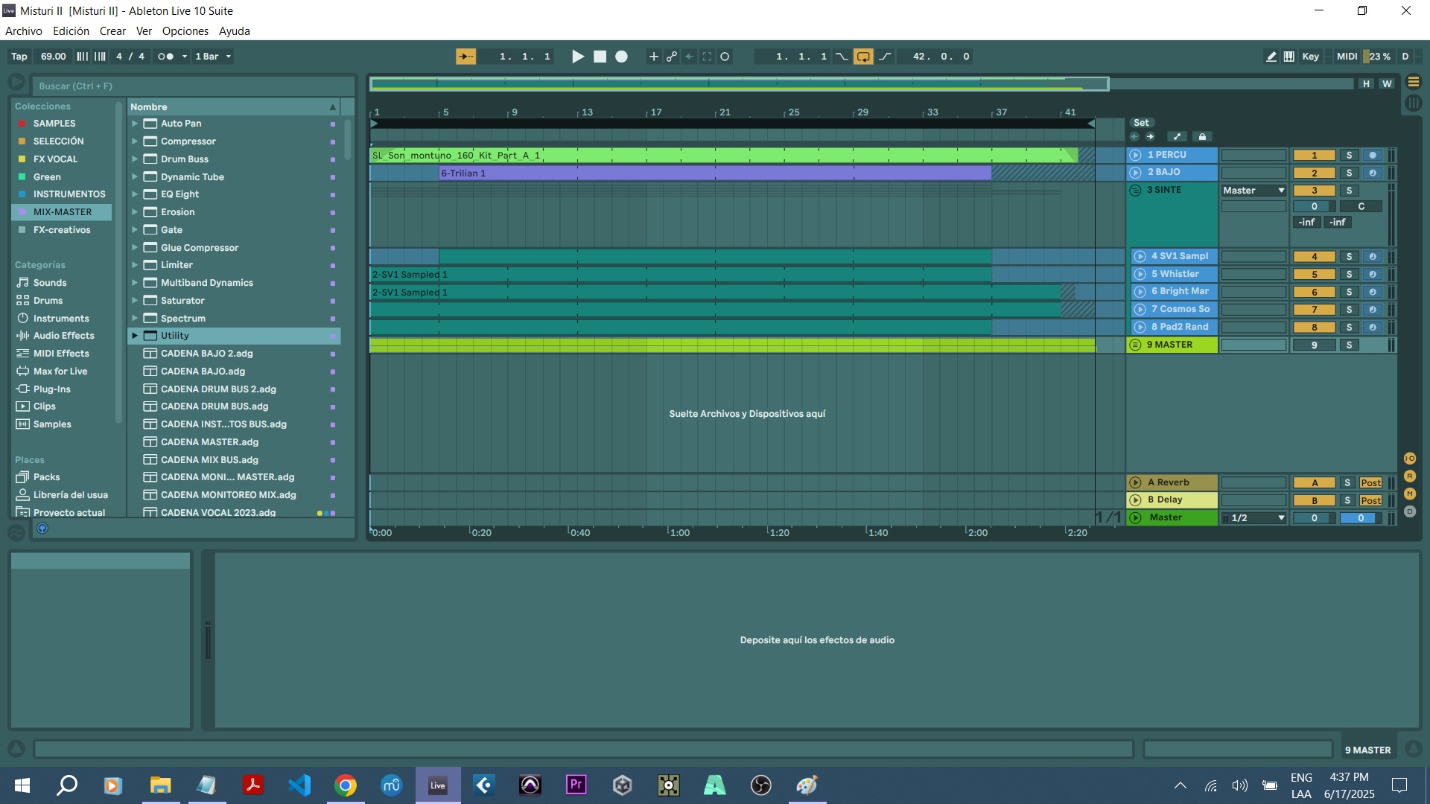
Task: Open the Opciones menu
Action: click(185, 31)
